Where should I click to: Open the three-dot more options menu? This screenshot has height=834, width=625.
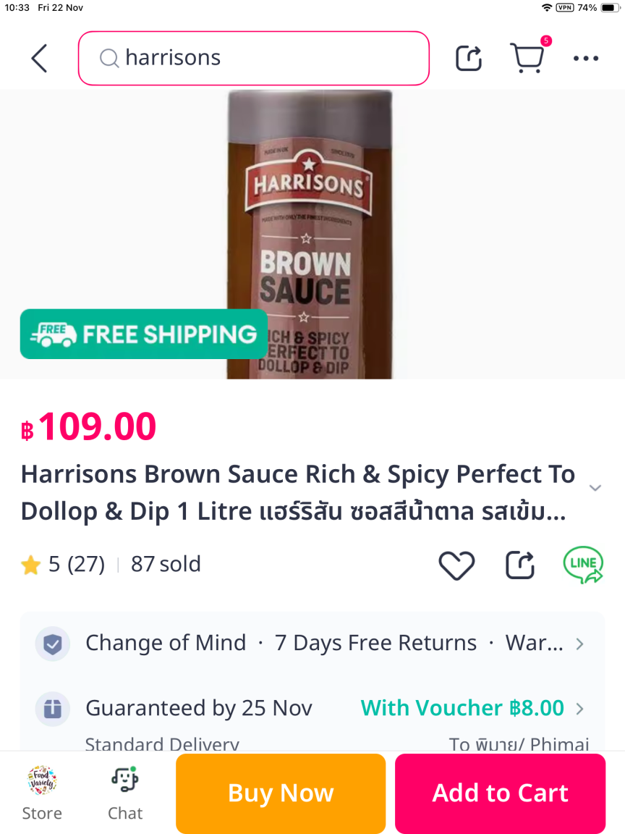[x=585, y=58]
